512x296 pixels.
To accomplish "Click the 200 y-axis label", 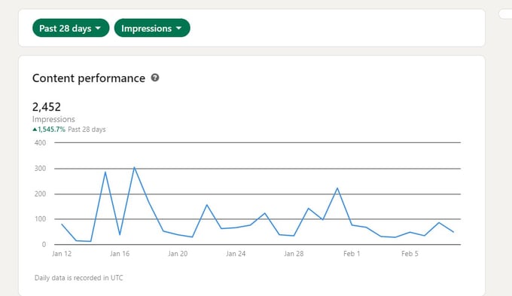I will (40, 194).
